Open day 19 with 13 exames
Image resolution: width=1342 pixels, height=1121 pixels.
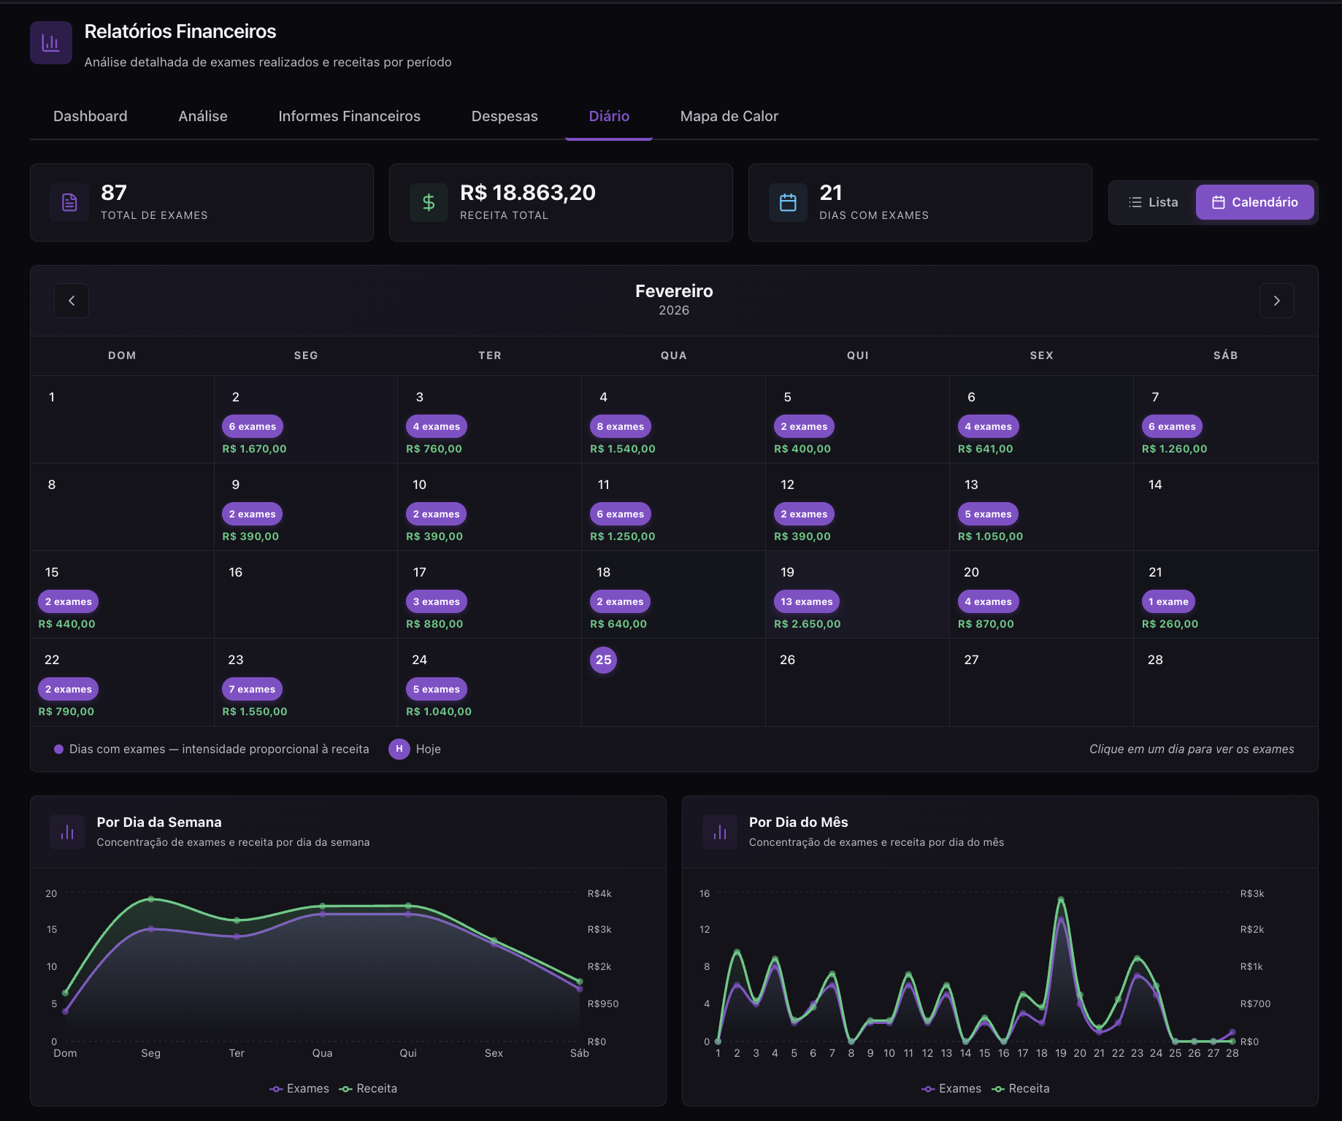click(856, 594)
